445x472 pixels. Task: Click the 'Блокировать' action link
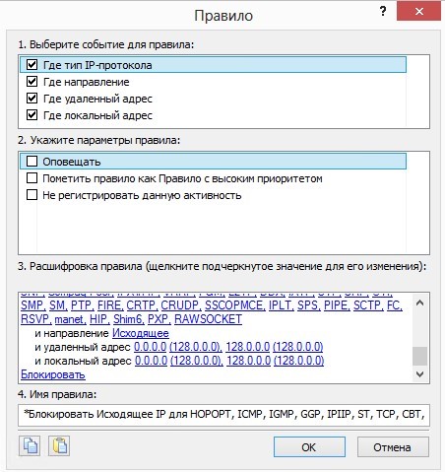[53, 374]
